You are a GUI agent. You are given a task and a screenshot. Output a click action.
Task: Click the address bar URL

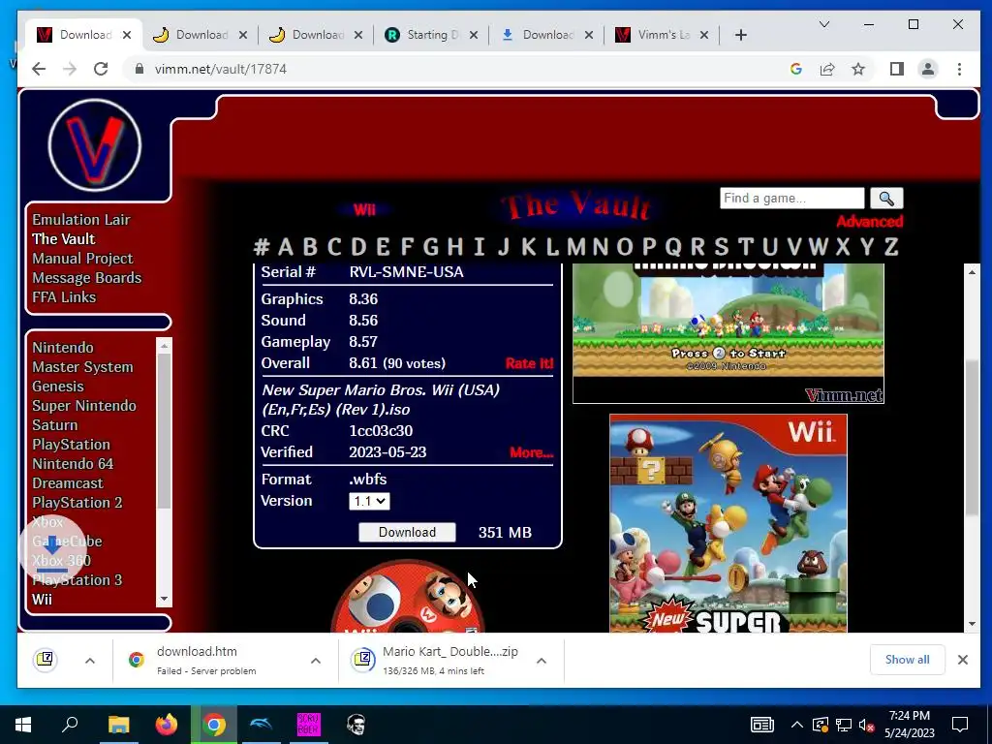221,69
